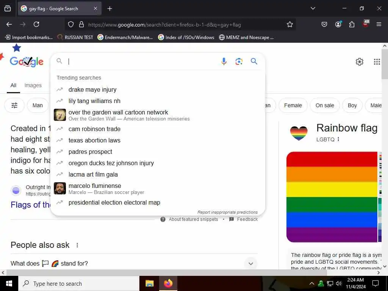
Task: Click the site security padlock icon
Action: (81, 25)
